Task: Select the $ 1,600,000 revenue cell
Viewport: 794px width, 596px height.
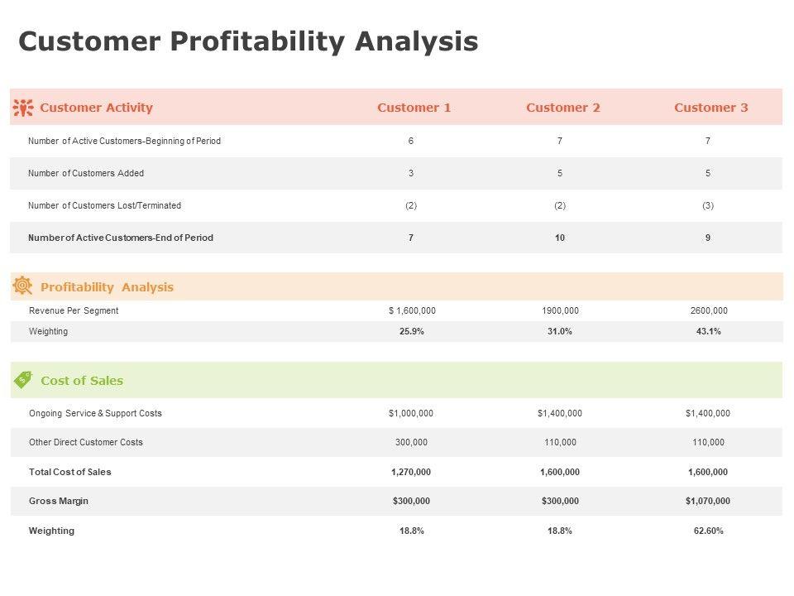Action: point(412,310)
